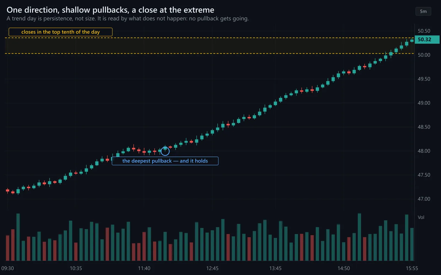Click the 12:45 time axis label
The image size is (441, 275).
(x=212, y=268)
